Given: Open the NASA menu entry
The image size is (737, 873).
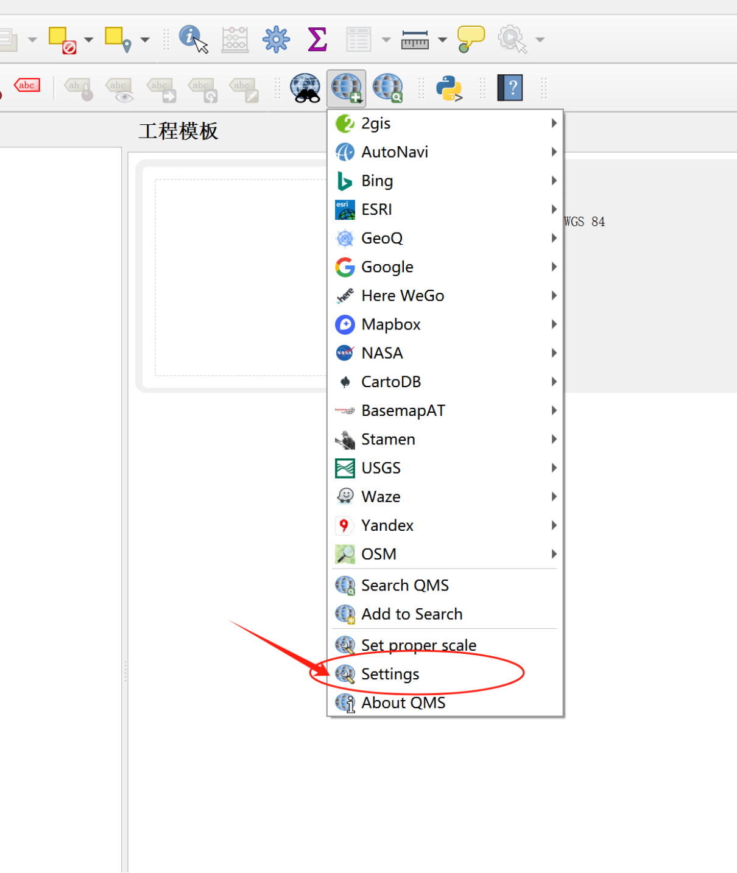Looking at the screenshot, I should pos(445,353).
